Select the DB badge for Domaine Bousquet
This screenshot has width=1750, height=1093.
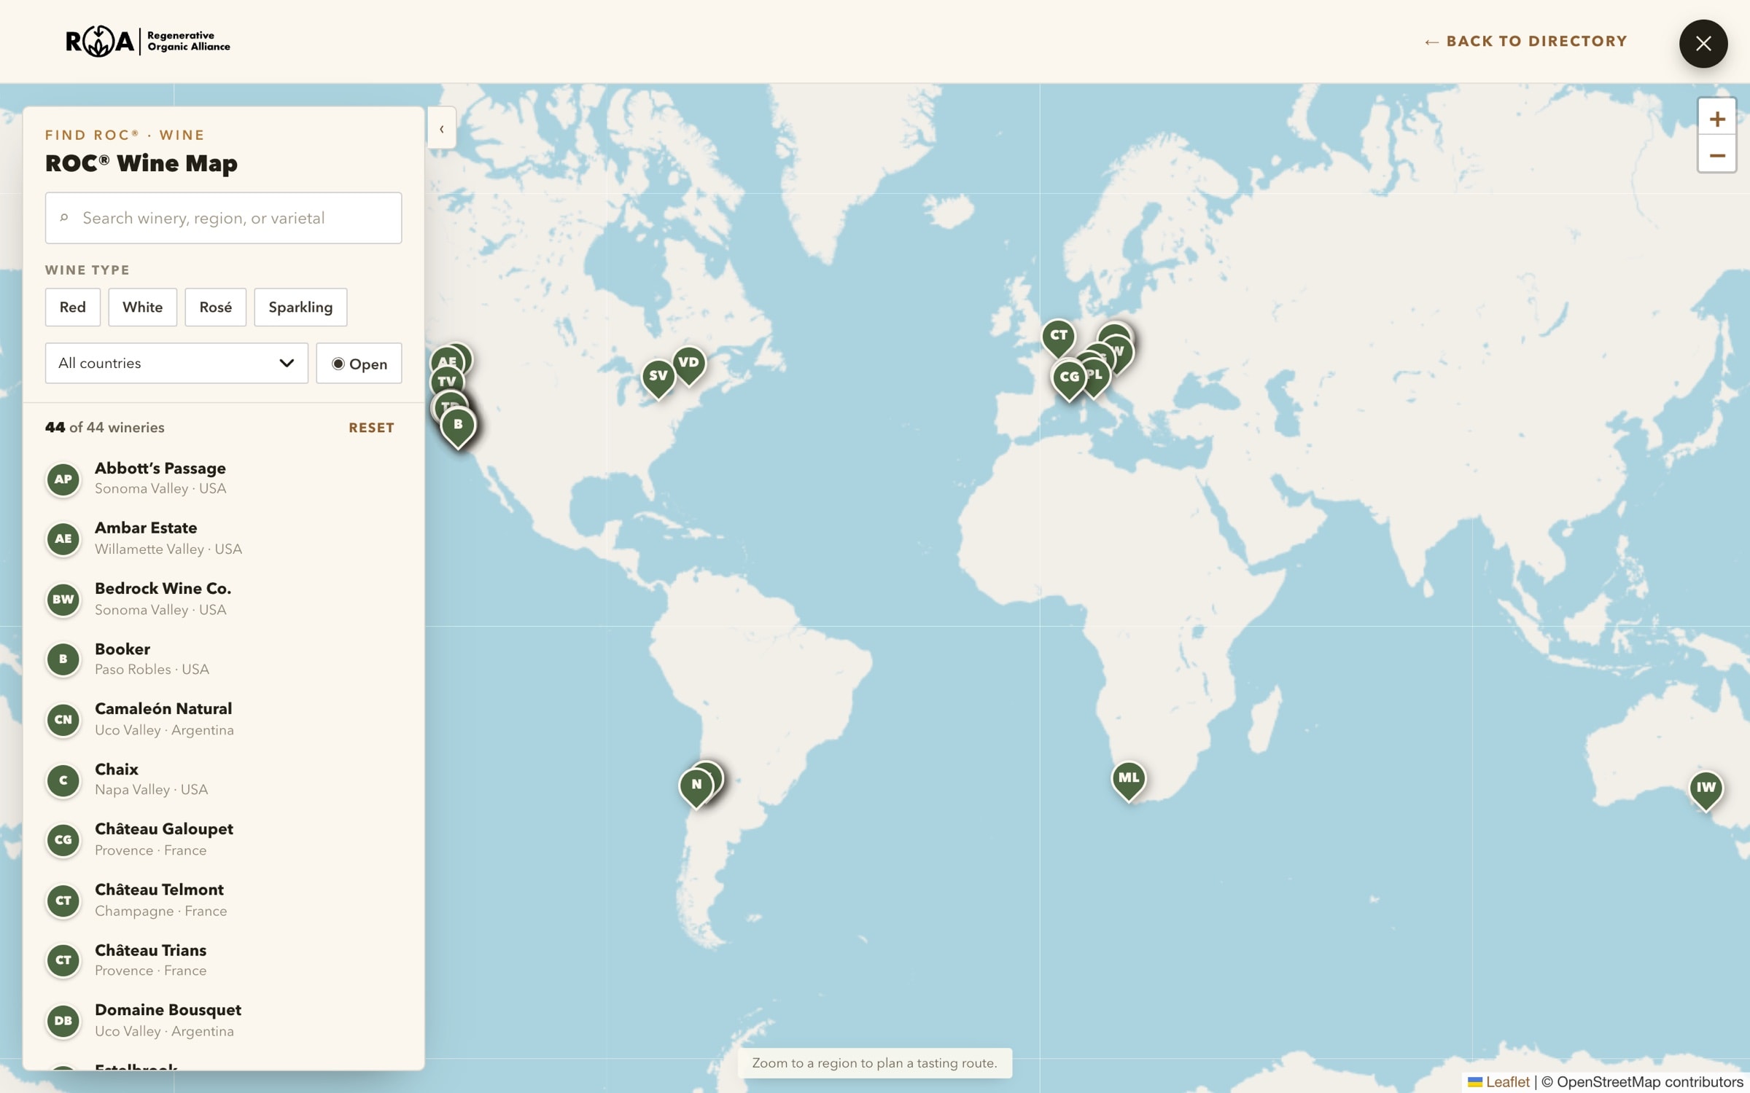pos(63,1021)
